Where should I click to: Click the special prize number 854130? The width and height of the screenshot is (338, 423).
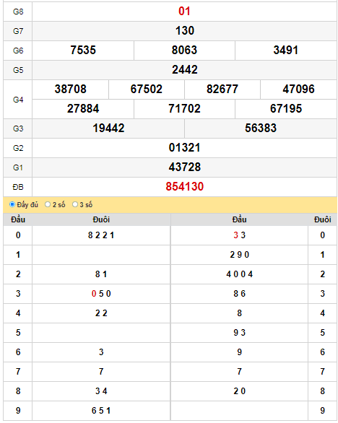(184, 187)
